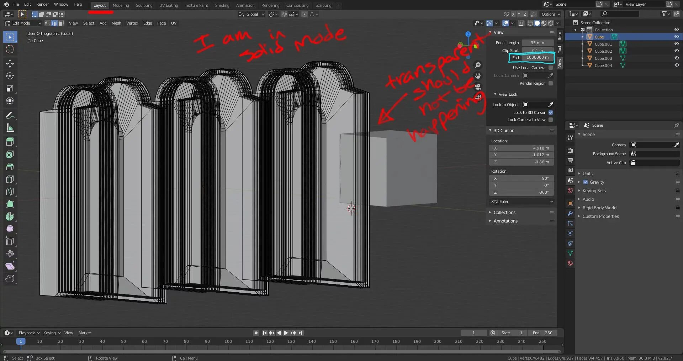This screenshot has height=361, width=683.
Task: Select the Shrink/Fatten tool
Action: tap(10, 254)
